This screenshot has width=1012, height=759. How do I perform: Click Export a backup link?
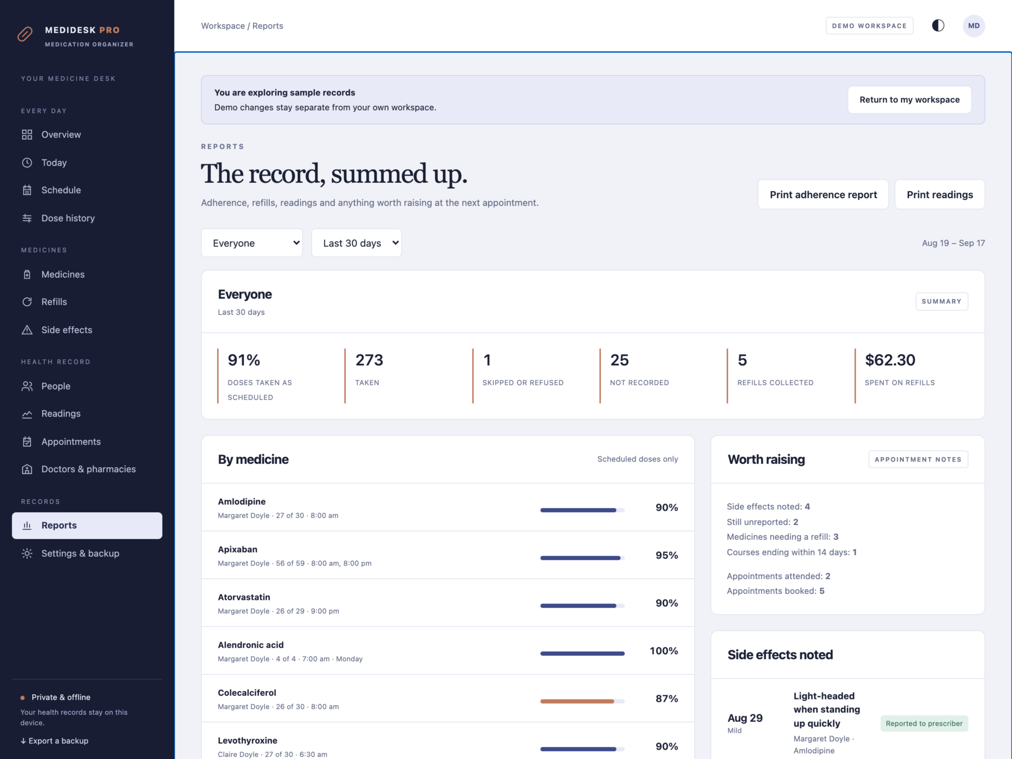click(54, 741)
